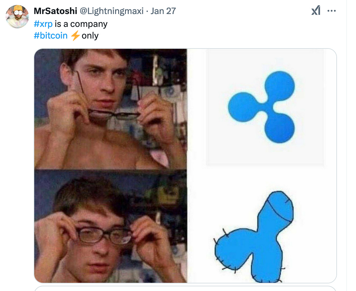Click the word "only" in the tweet
The width and height of the screenshot is (356, 291).
[90, 36]
